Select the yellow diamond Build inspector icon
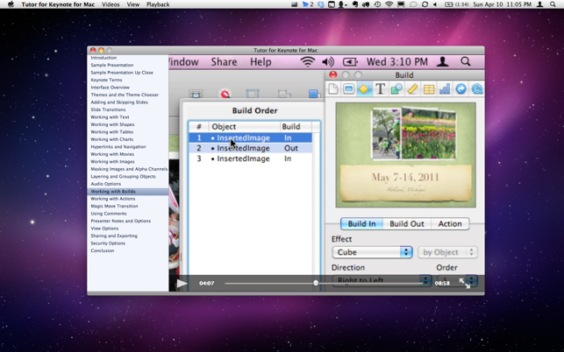The width and height of the screenshot is (564, 352). click(x=364, y=89)
